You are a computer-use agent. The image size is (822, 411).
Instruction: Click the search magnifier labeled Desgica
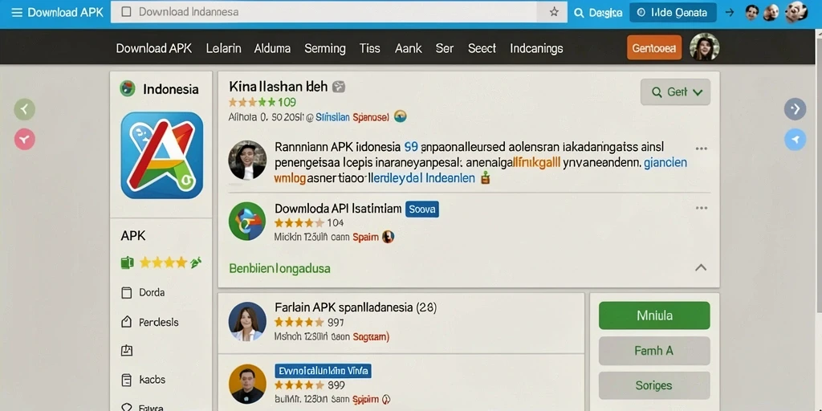point(579,13)
